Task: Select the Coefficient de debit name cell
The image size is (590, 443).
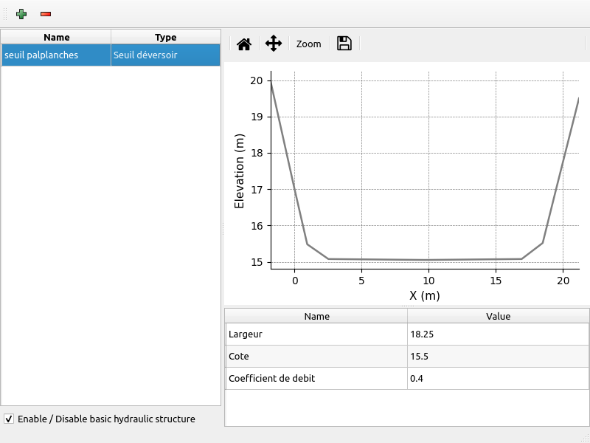Action: tap(316, 379)
